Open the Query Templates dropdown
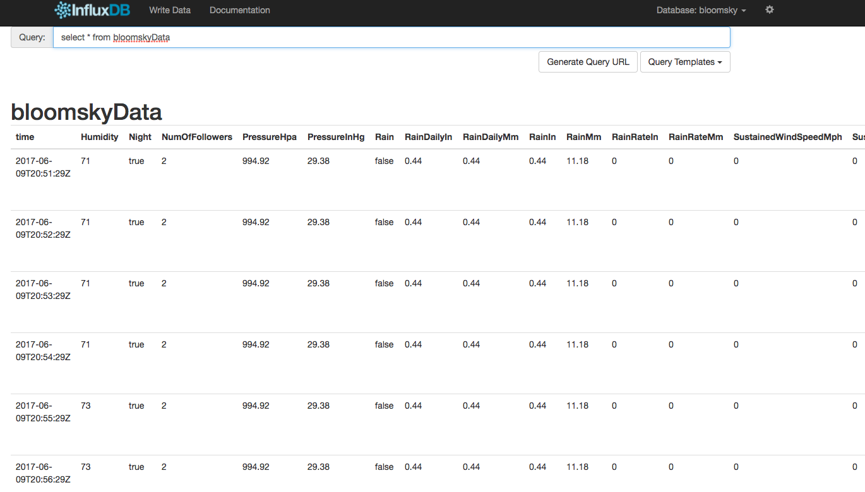The image size is (865, 492). (685, 62)
